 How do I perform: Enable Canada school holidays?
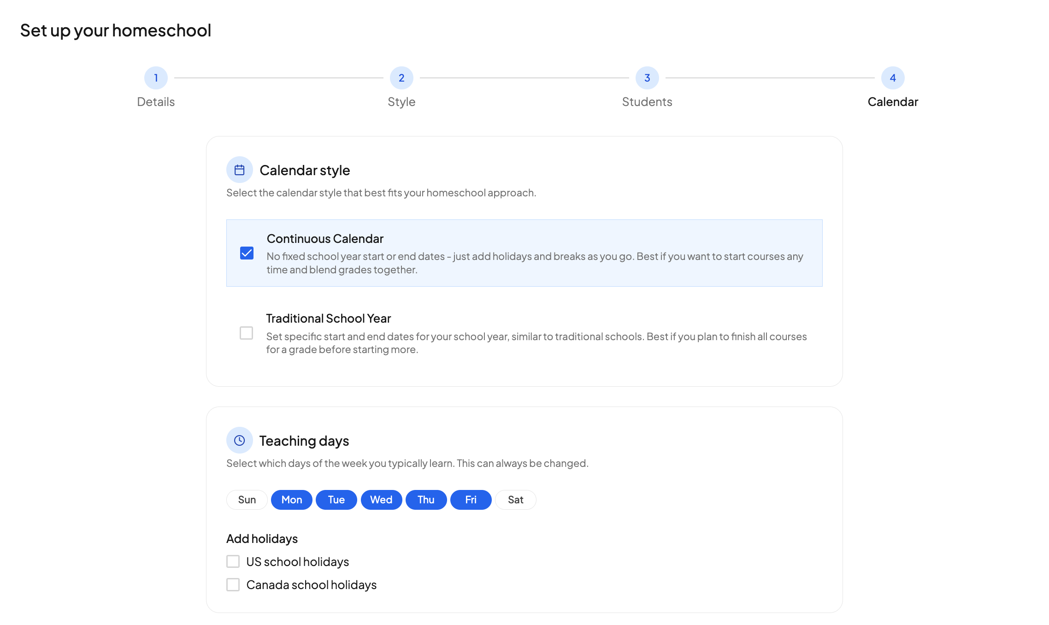point(233,584)
